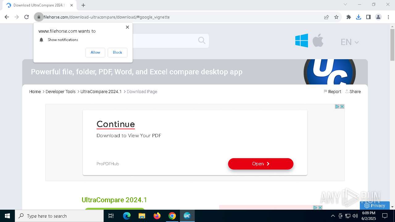This screenshot has height=222, width=395.
Task: Click the share page icon in address bar
Action: (x=326, y=17)
